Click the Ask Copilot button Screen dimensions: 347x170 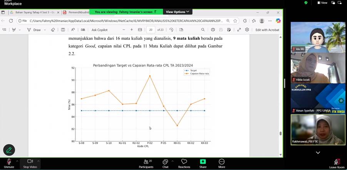tap(99, 30)
